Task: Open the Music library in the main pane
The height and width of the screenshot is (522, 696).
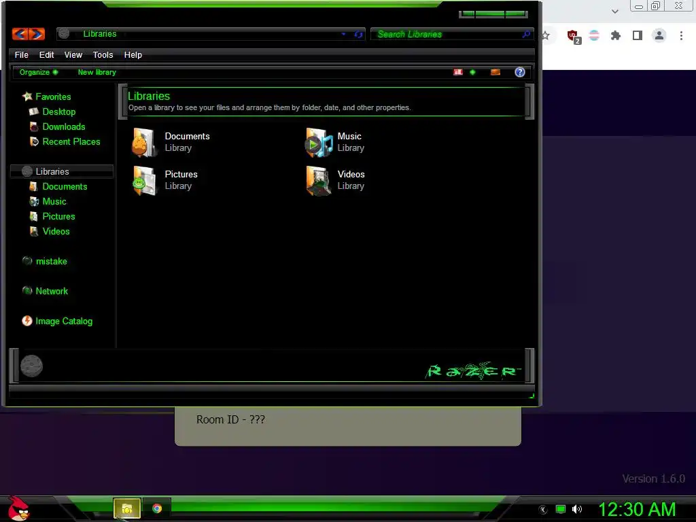Action: pos(335,142)
